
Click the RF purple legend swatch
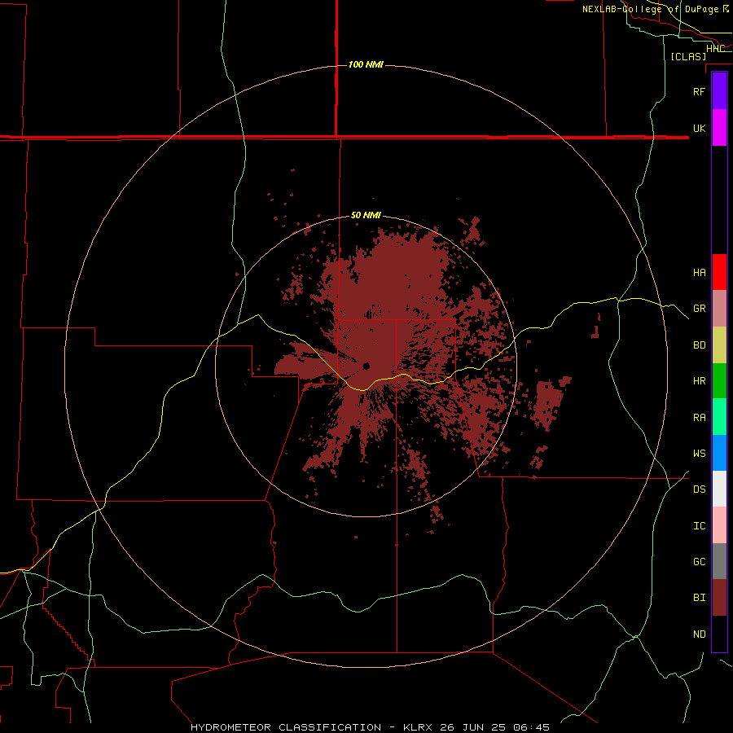(719, 91)
